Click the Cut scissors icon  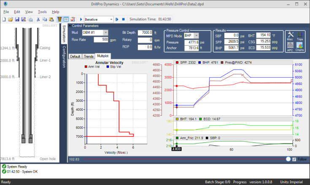click(38, 19)
